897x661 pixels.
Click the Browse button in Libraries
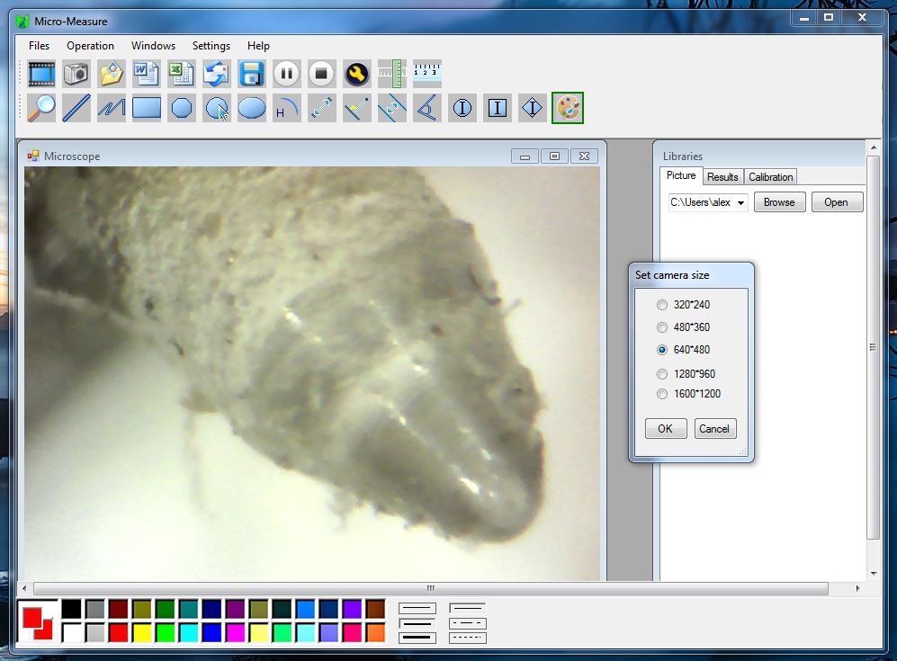tap(779, 202)
